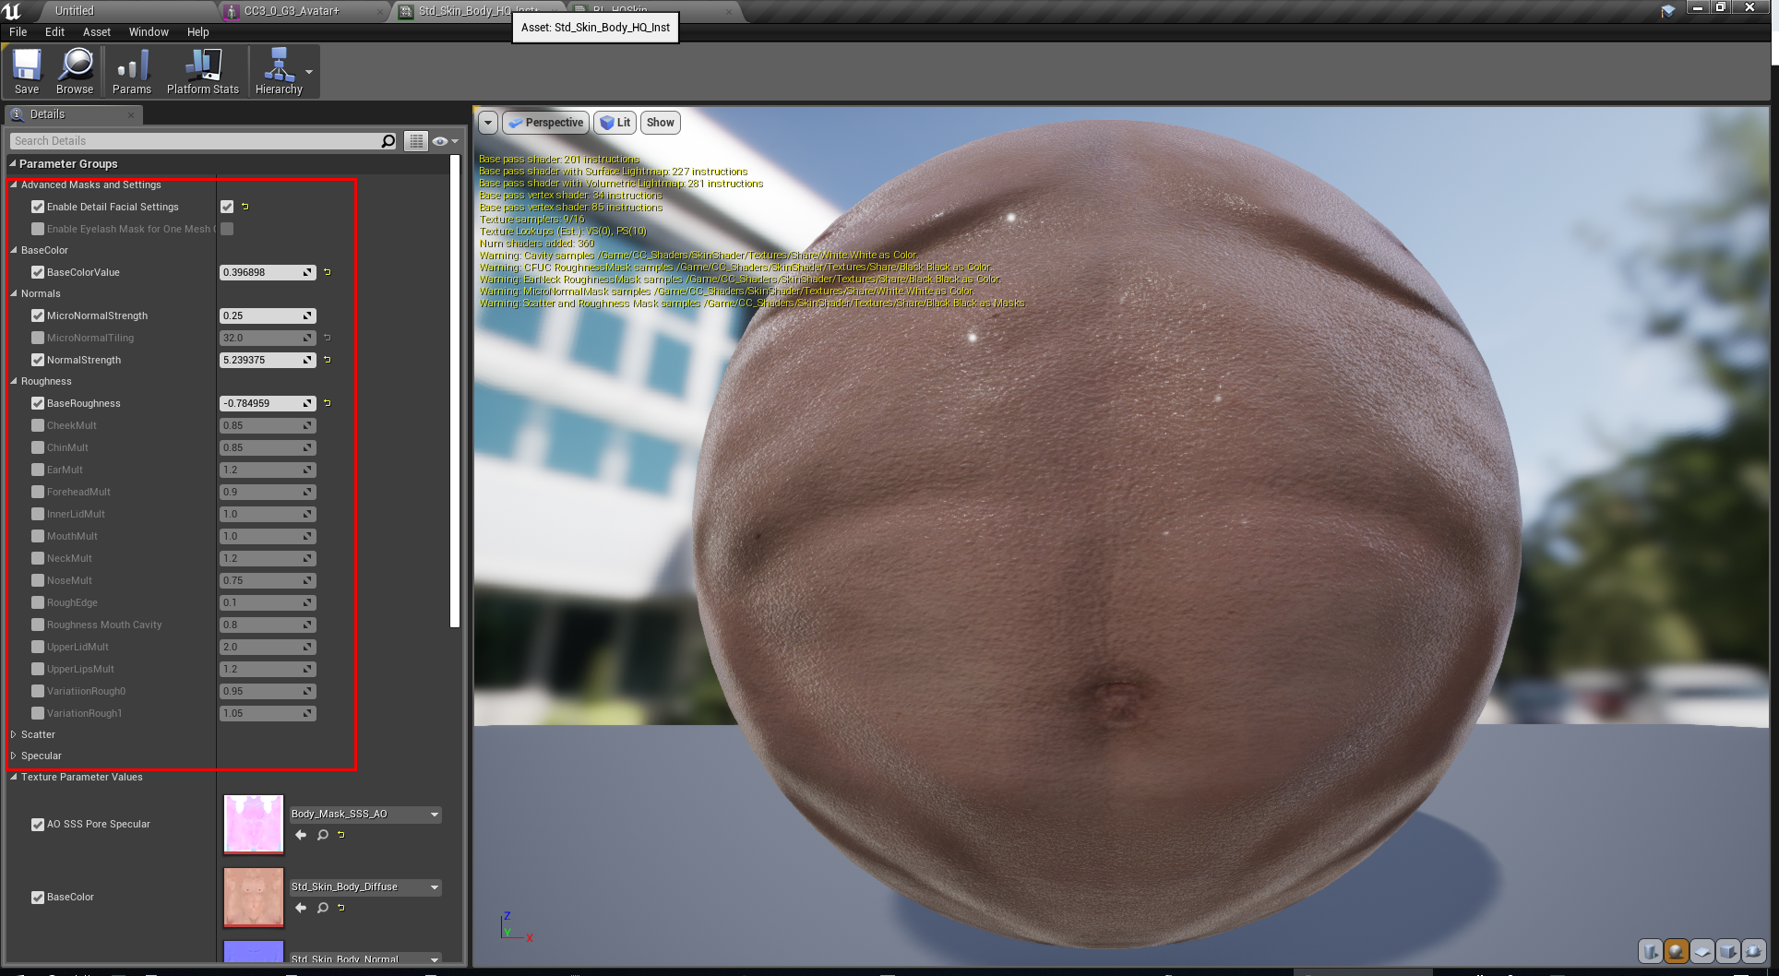Expand the Specular group
Viewport: 1779px width, 976px height.
(14, 756)
